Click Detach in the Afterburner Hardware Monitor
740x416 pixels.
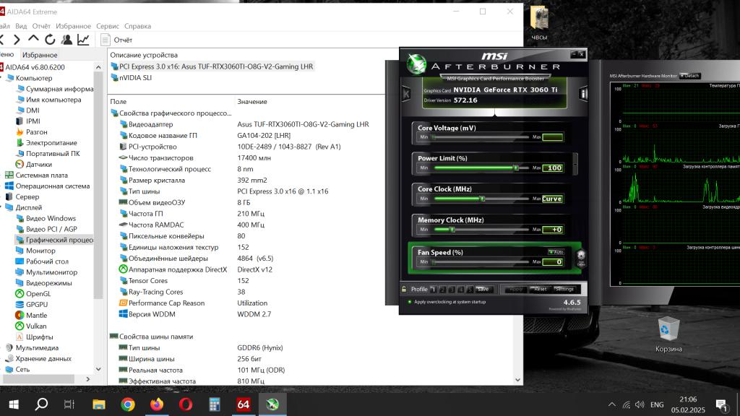690,75
